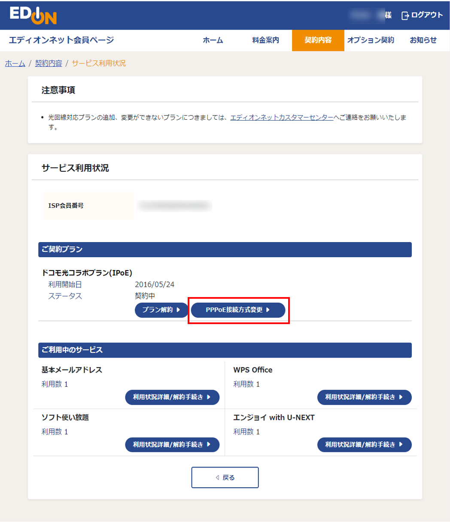Select the 契約内容 tab
The width and height of the screenshot is (450, 522).
pyautogui.click(x=318, y=40)
